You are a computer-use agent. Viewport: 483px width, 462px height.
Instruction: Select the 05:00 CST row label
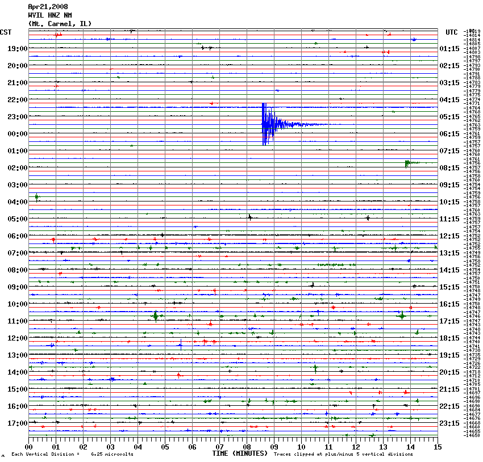coord(18,219)
